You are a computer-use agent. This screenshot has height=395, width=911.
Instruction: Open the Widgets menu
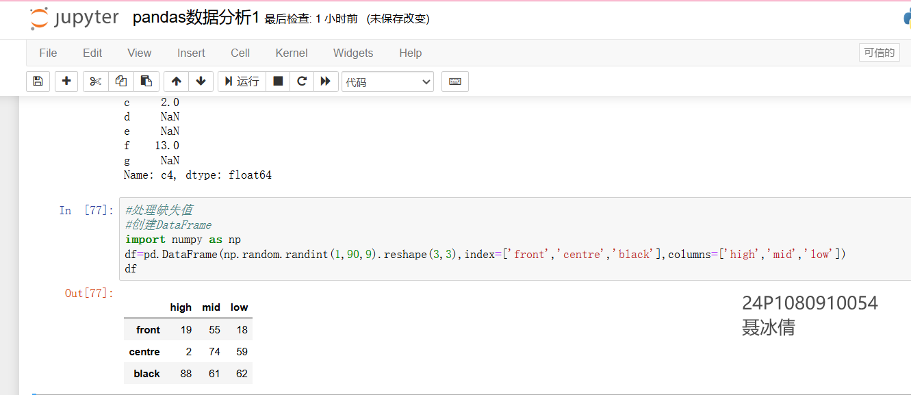(x=353, y=53)
